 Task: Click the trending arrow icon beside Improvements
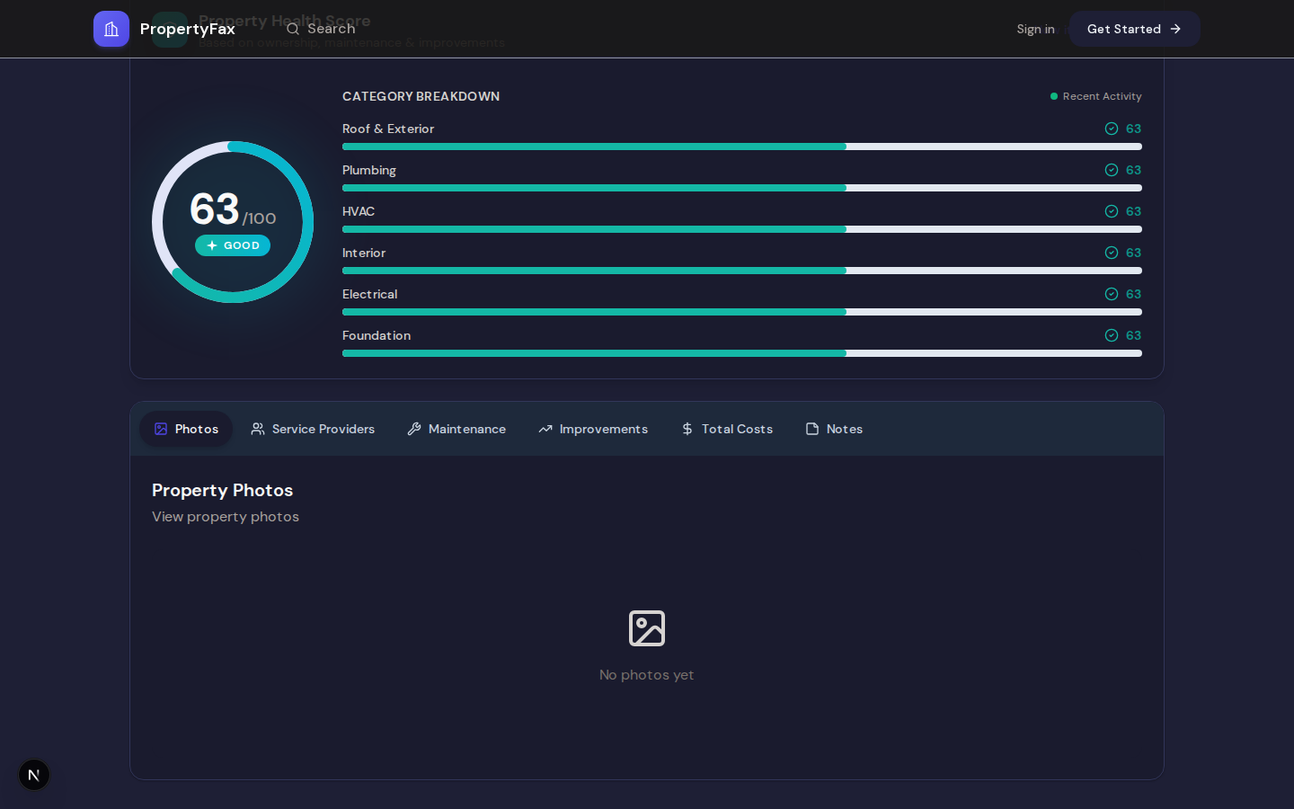click(545, 429)
